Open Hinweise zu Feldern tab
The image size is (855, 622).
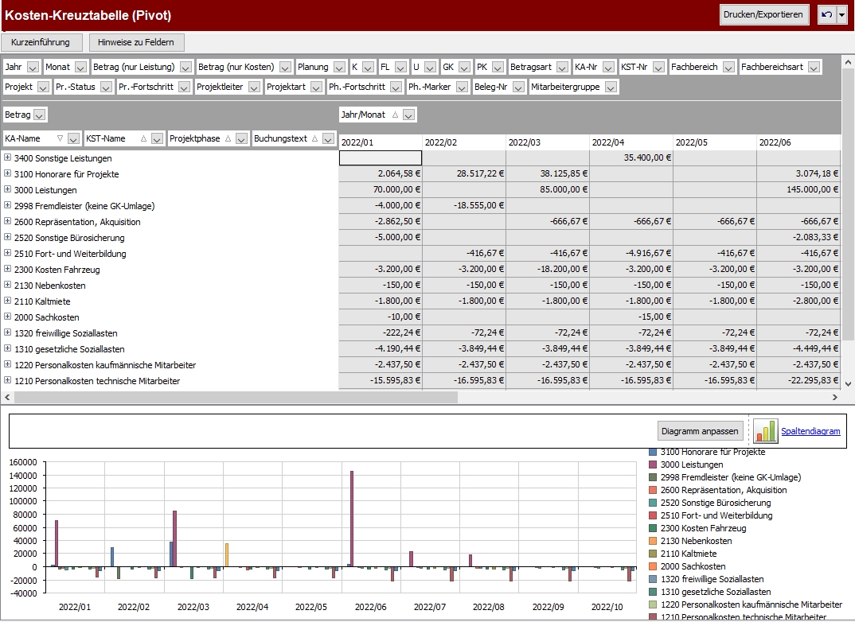click(x=137, y=42)
